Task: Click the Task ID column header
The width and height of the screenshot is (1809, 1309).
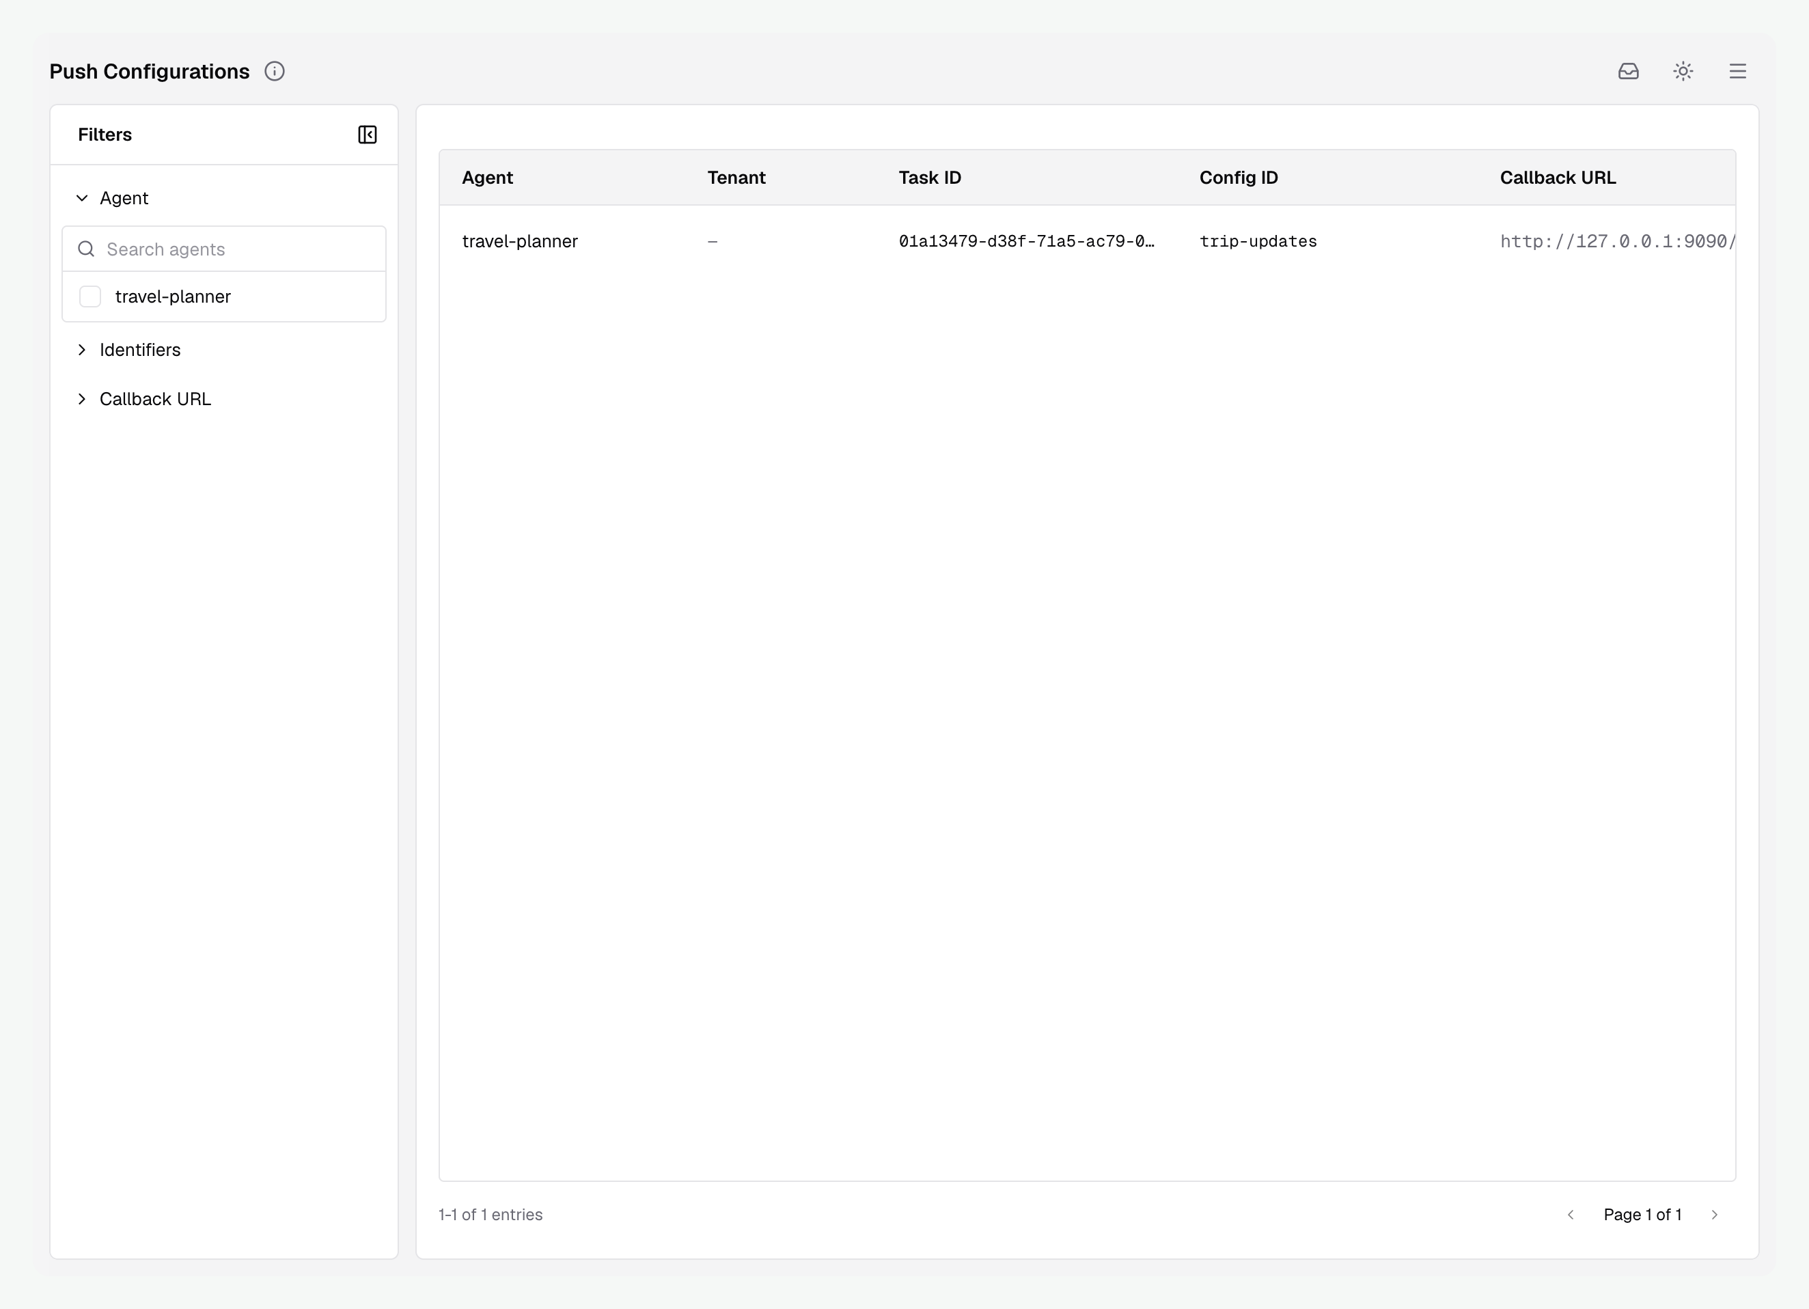Action: coord(930,177)
